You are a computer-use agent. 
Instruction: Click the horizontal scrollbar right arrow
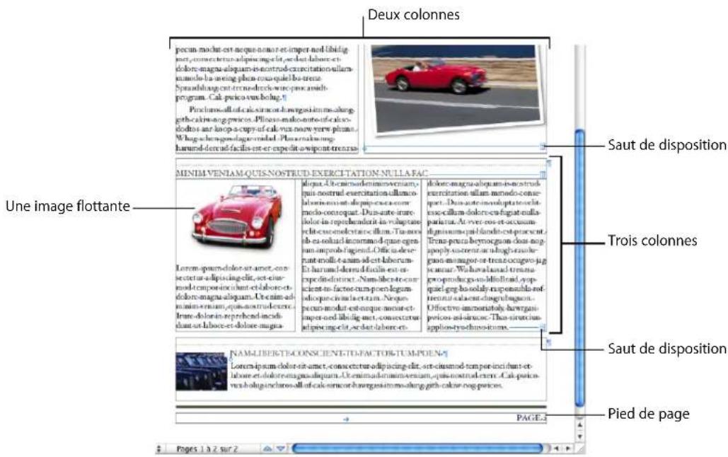567,449
